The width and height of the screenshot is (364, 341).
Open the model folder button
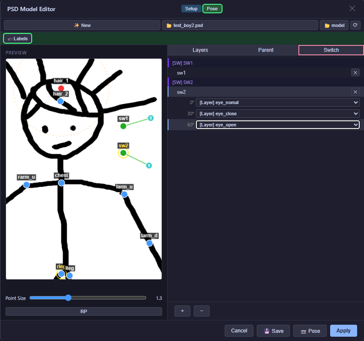point(334,25)
